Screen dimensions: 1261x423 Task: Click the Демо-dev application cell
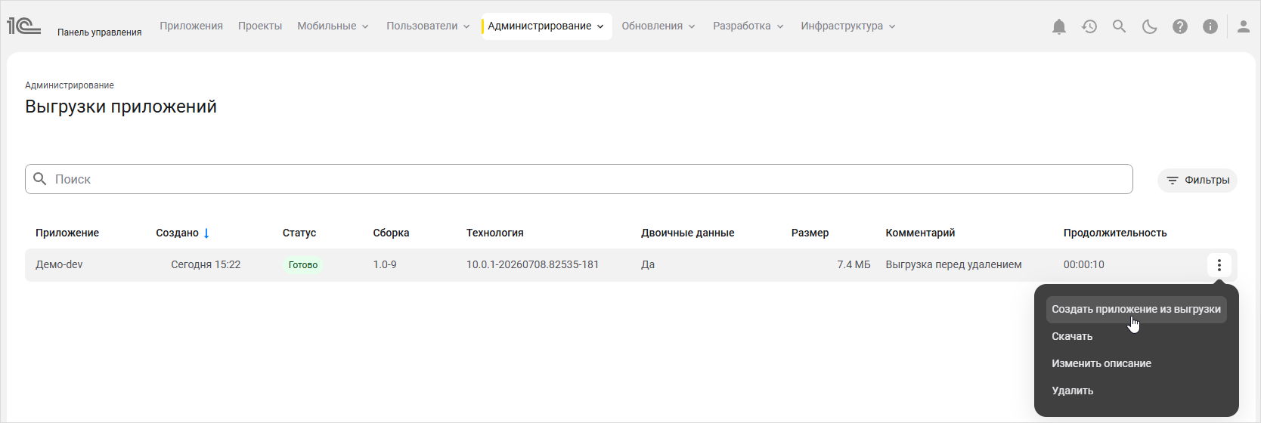[59, 264]
